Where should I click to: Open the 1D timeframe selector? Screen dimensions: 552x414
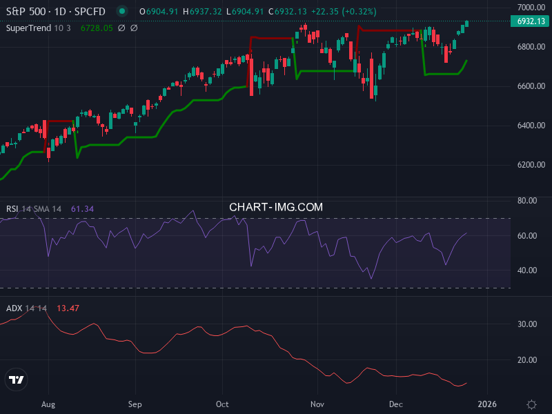coord(61,11)
